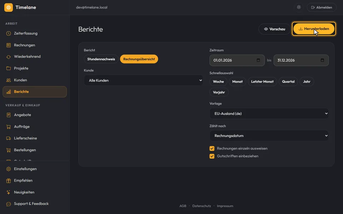Open Zeiterfassung via its clock icon

(9, 34)
